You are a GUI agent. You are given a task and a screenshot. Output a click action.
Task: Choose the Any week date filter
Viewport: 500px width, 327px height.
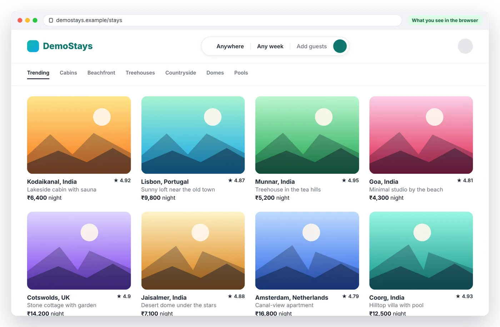pos(270,46)
